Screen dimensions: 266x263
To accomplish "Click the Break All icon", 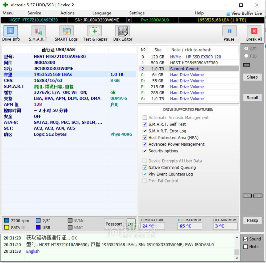I will [x=254, y=31].
